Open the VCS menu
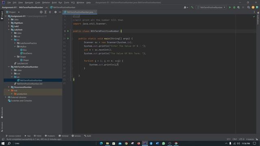The width and height of the screenshot is (260, 146). point(73,2)
